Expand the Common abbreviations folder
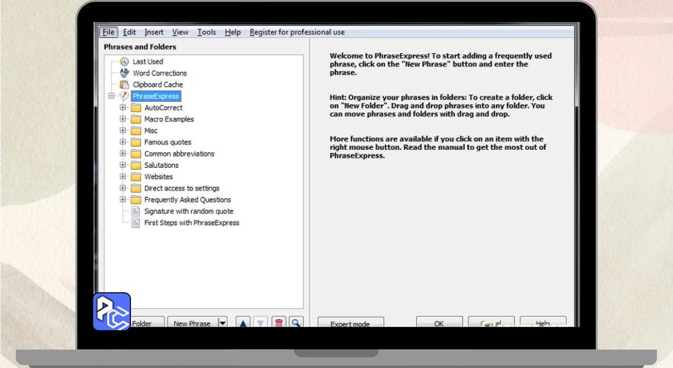The image size is (673, 368). (x=123, y=154)
